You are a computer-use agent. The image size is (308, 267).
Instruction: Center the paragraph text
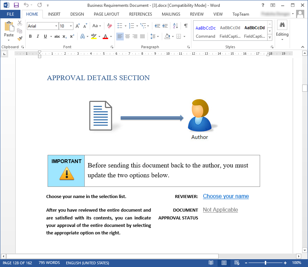[127, 36]
